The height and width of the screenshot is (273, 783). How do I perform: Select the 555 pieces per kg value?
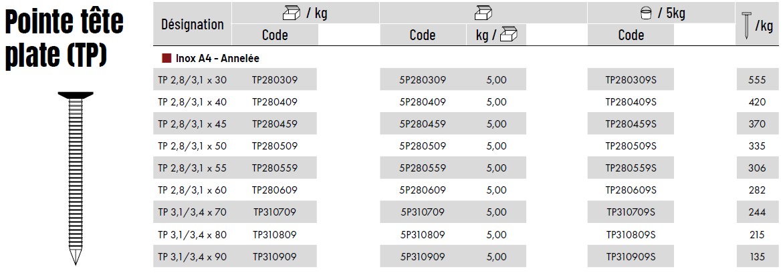pos(756,80)
